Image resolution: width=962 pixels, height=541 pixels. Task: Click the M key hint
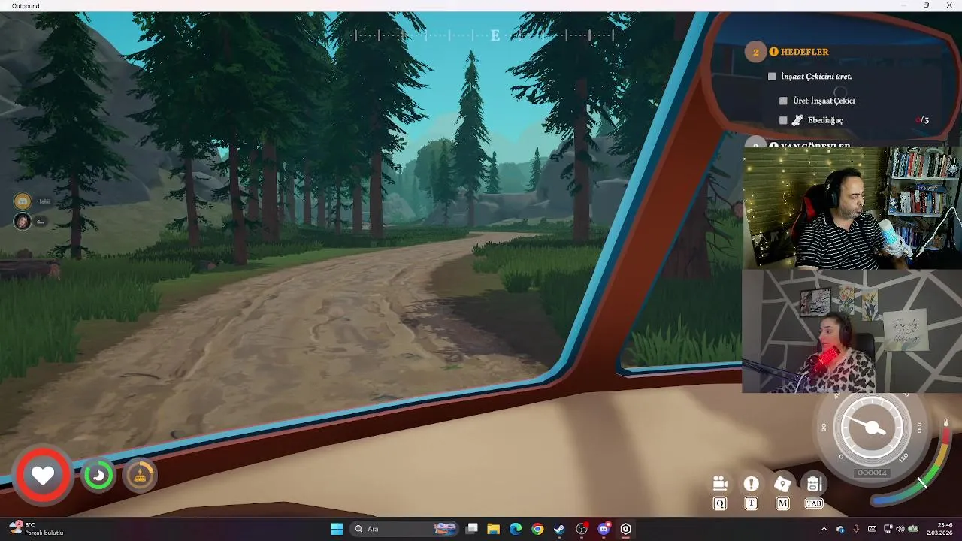point(782,503)
